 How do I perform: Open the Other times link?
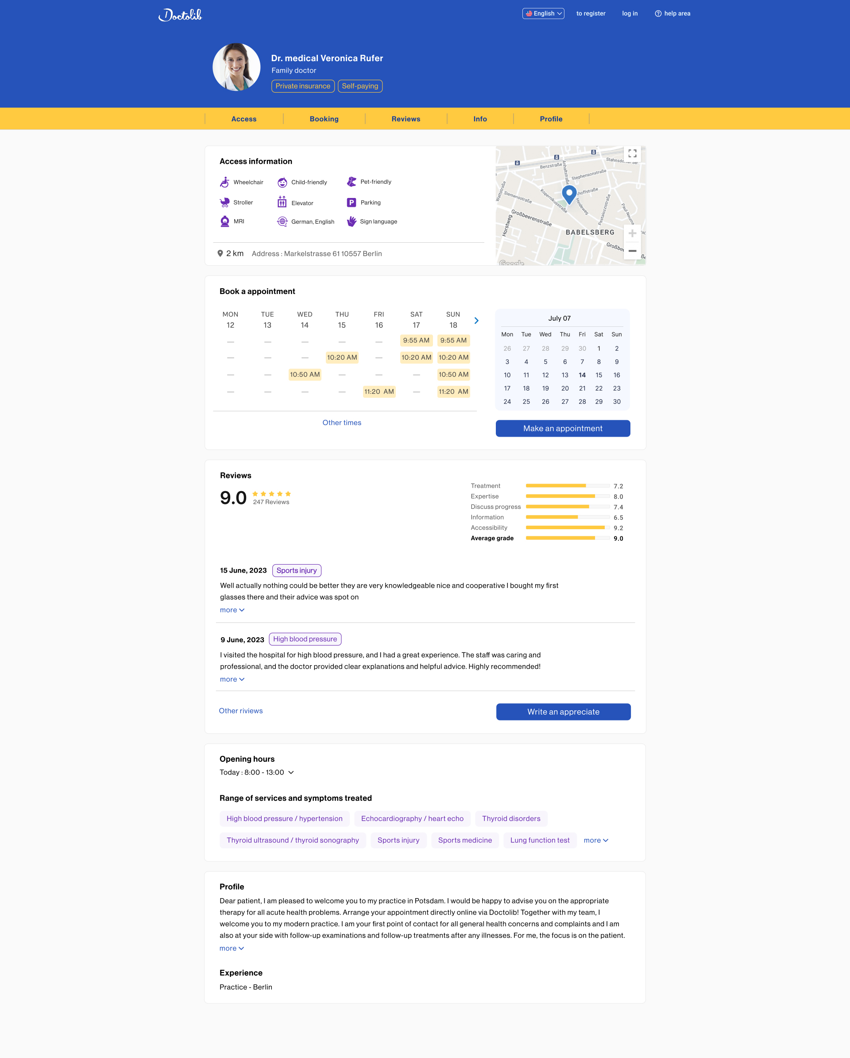tap(341, 423)
